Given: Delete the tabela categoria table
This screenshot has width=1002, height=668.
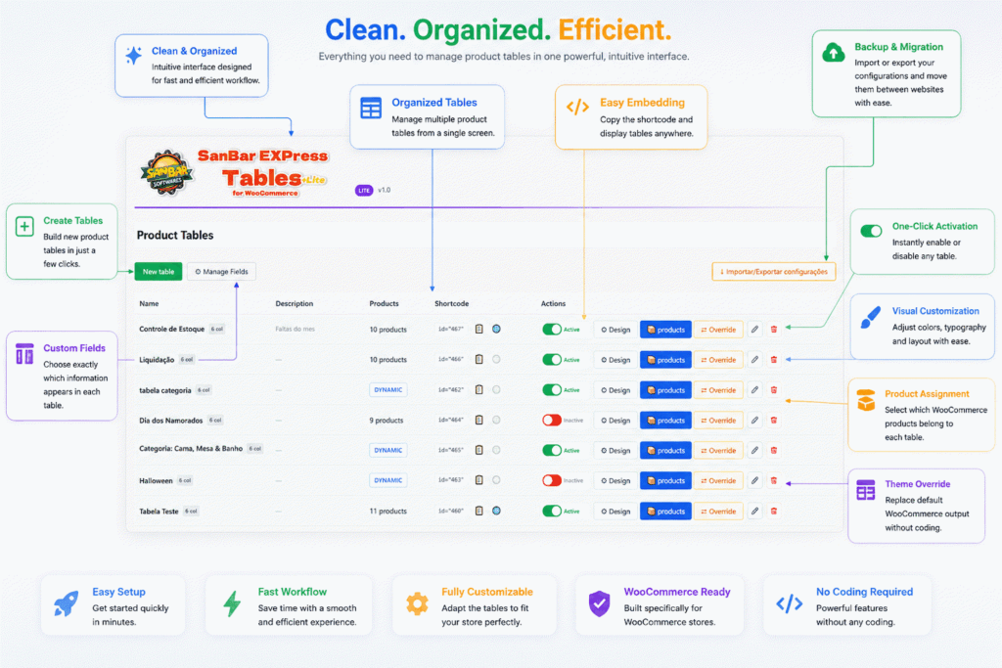Looking at the screenshot, I should [774, 389].
